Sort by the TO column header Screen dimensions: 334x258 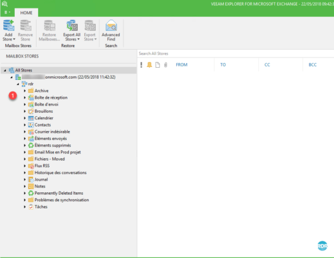(x=223, y=64)
